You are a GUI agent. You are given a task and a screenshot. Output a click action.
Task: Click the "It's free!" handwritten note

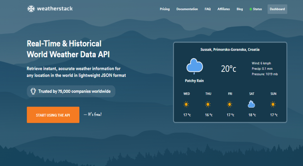tap(92, 114)
